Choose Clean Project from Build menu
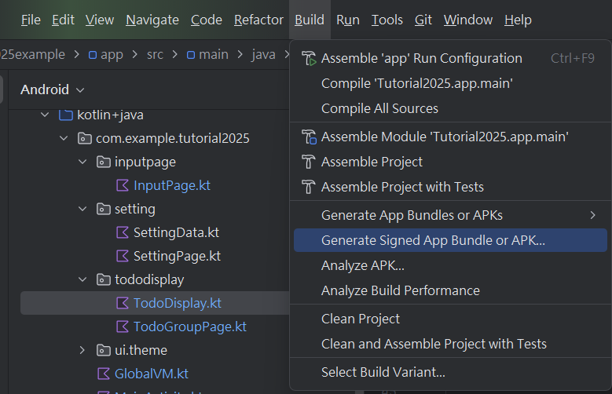This screenshot has height=394, width=612. 361,319
